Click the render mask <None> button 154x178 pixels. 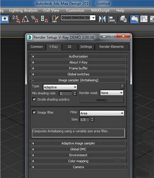[x=101, y=100]
